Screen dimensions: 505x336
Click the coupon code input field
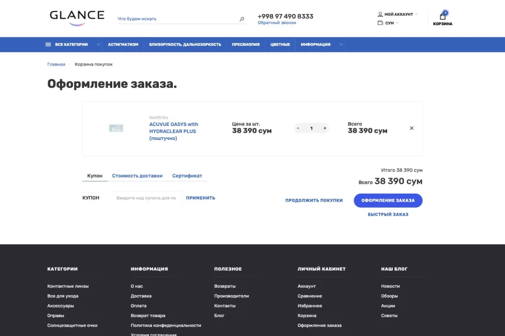(146, 198)
